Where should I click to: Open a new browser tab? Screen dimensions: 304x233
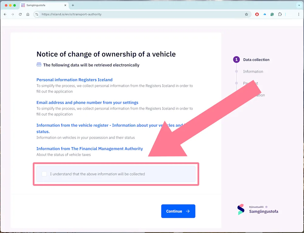click(72, 5)
